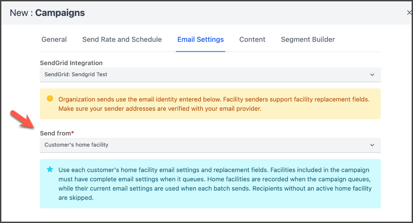The height and width of the screenshot is (223, 413).
Task: Click the blue star info icon
Action: click(50, 169)
